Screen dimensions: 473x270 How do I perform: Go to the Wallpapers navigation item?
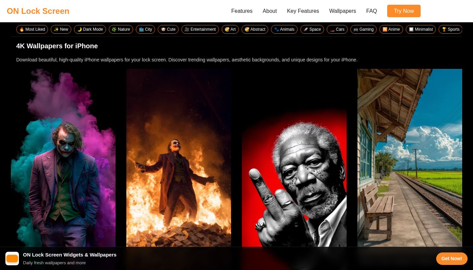tap(342, 11)
